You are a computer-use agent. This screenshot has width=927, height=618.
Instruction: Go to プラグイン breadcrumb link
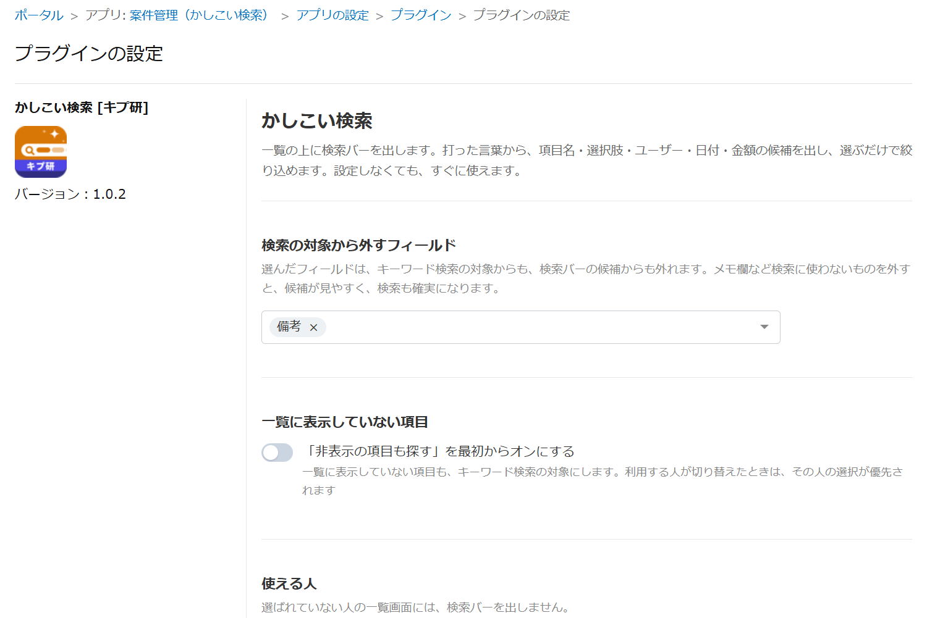tap(421, 15)
